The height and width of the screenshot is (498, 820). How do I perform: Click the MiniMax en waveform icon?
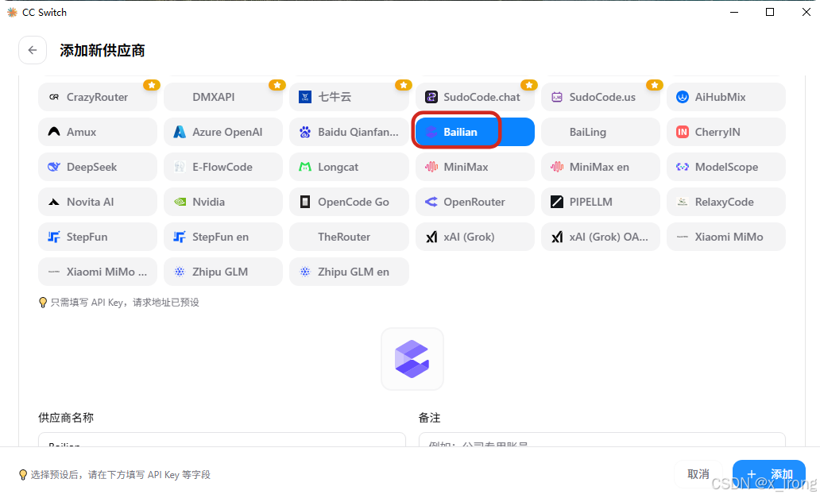(x=557, y=167)
